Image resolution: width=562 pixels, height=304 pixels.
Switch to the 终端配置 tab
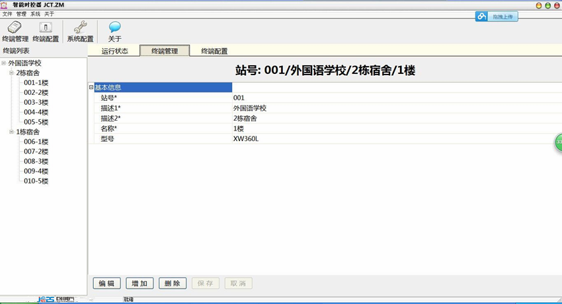pos(214,51)
